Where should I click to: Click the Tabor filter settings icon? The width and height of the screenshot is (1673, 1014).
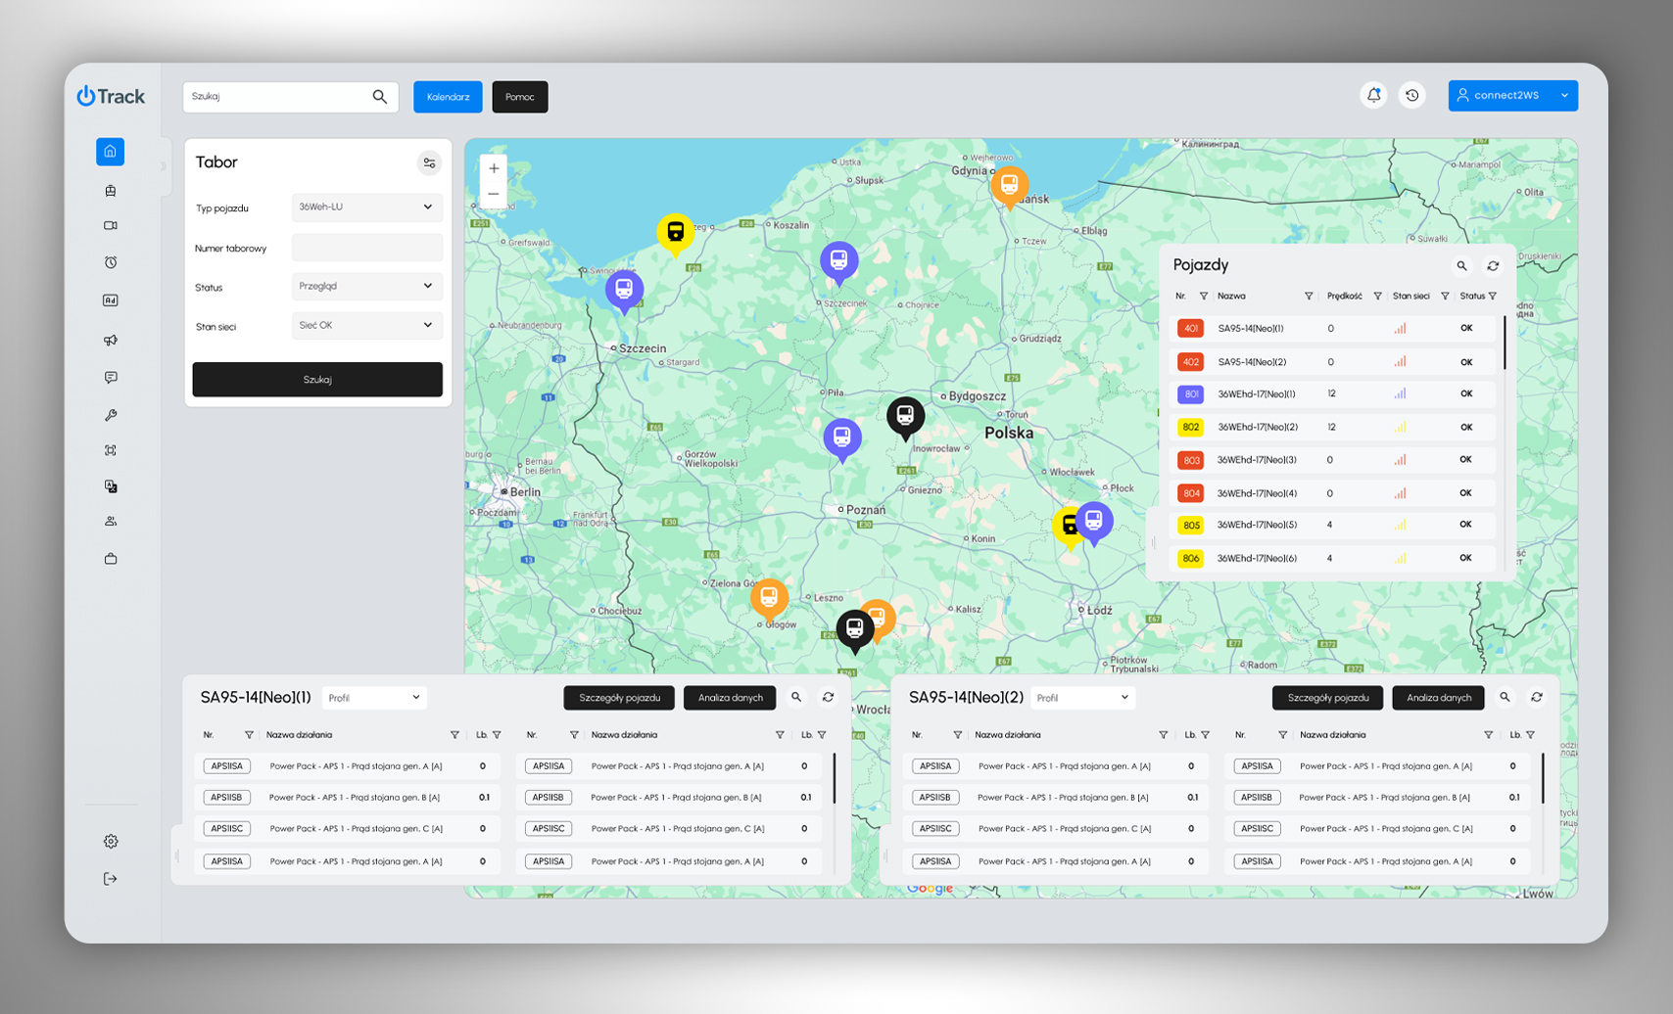pos(429,163)
